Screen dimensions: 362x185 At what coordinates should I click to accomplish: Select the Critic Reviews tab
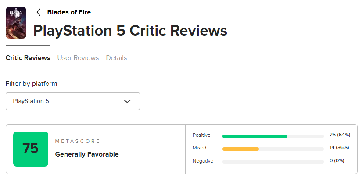click(x=28, y=58)
